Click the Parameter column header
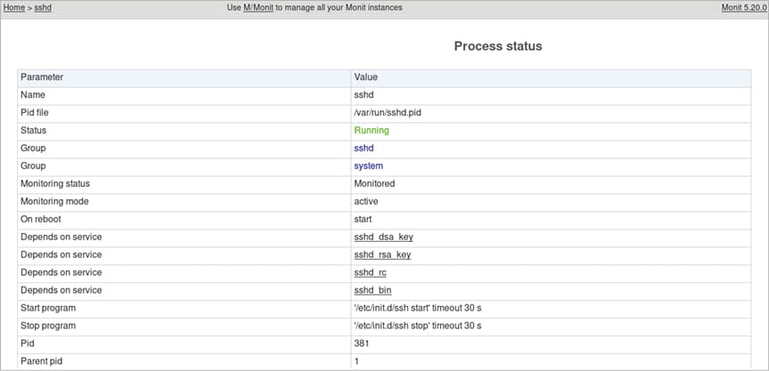This screenshot has height=371, width=769. click(x=42, y=77)
